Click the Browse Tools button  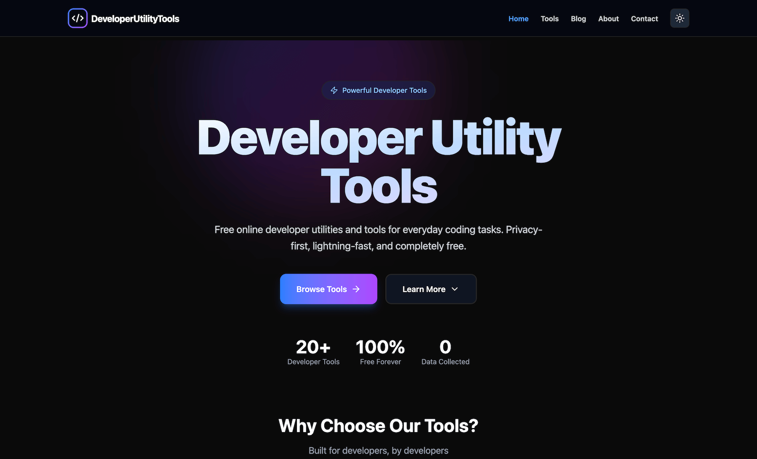(328, 289)
